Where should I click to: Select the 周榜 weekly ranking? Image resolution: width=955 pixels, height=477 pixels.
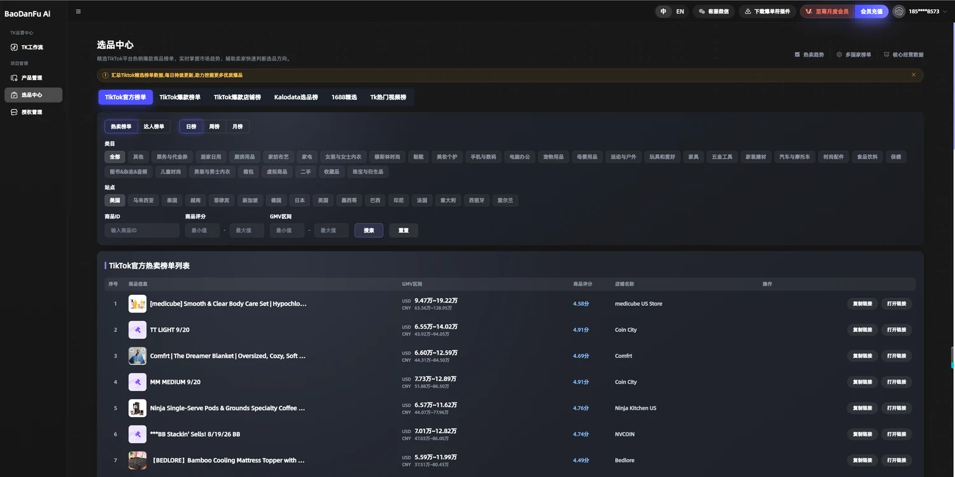215,127
